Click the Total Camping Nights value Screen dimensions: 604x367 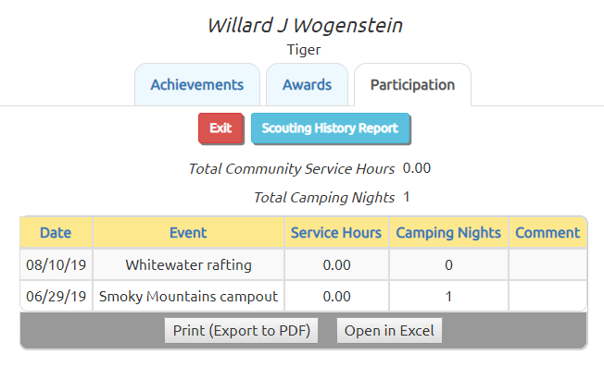click(407, 197)
